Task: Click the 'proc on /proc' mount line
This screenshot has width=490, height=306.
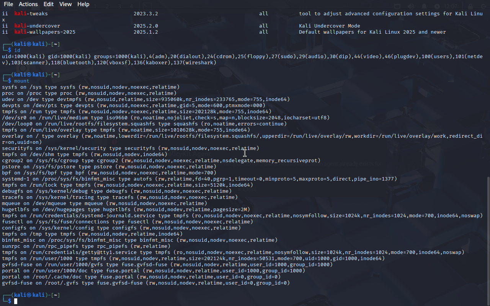Action: pos(89,93)
